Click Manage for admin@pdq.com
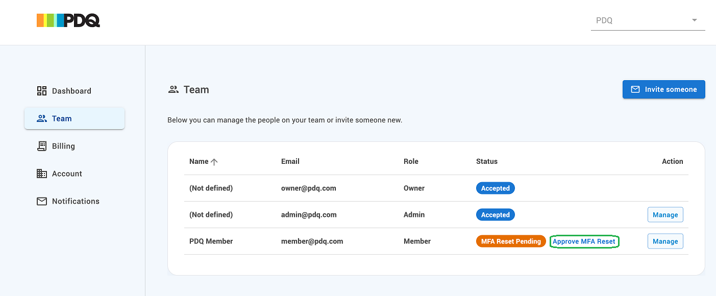Image resolution: width=716 pixels, height=296 pixels. click(x=665, y=215)
